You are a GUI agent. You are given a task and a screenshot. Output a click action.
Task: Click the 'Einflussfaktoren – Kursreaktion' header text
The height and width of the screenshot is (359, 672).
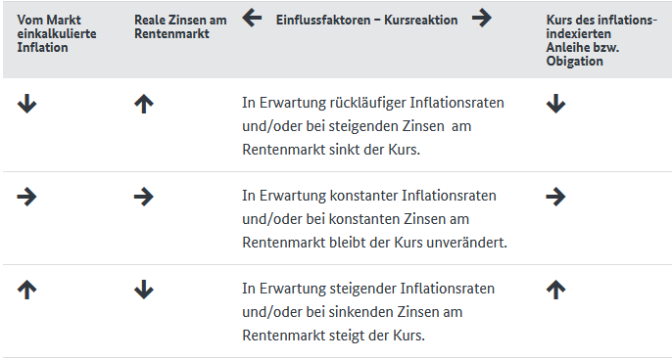(x=366, y=20)
